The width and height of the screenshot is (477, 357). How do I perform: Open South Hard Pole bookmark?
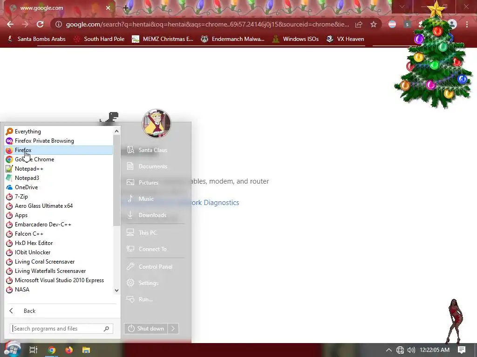click(x=100, y=39)
